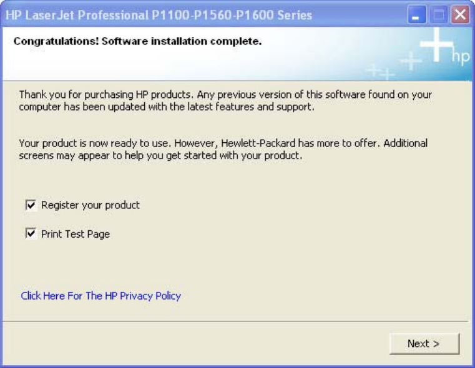
Task: Uncheck the Register your product checkbox
Action: (x=31, y=205)
